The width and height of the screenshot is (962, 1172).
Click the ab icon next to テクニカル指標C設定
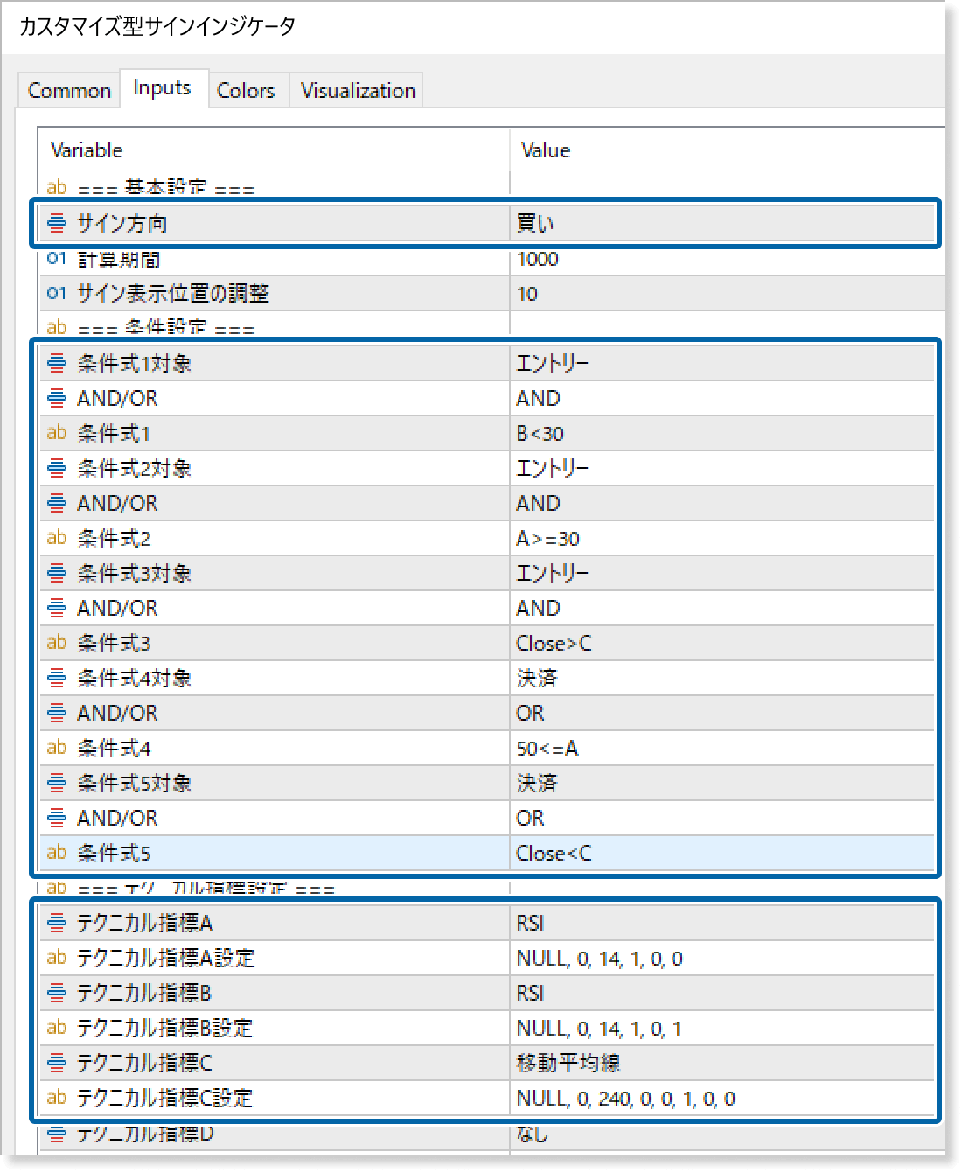[x=57, y=1098]
